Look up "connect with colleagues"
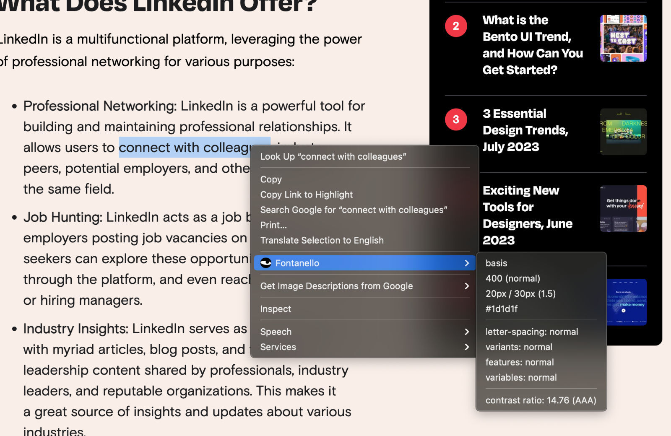Viewport: 671px width, 436px height. [333, 156]
